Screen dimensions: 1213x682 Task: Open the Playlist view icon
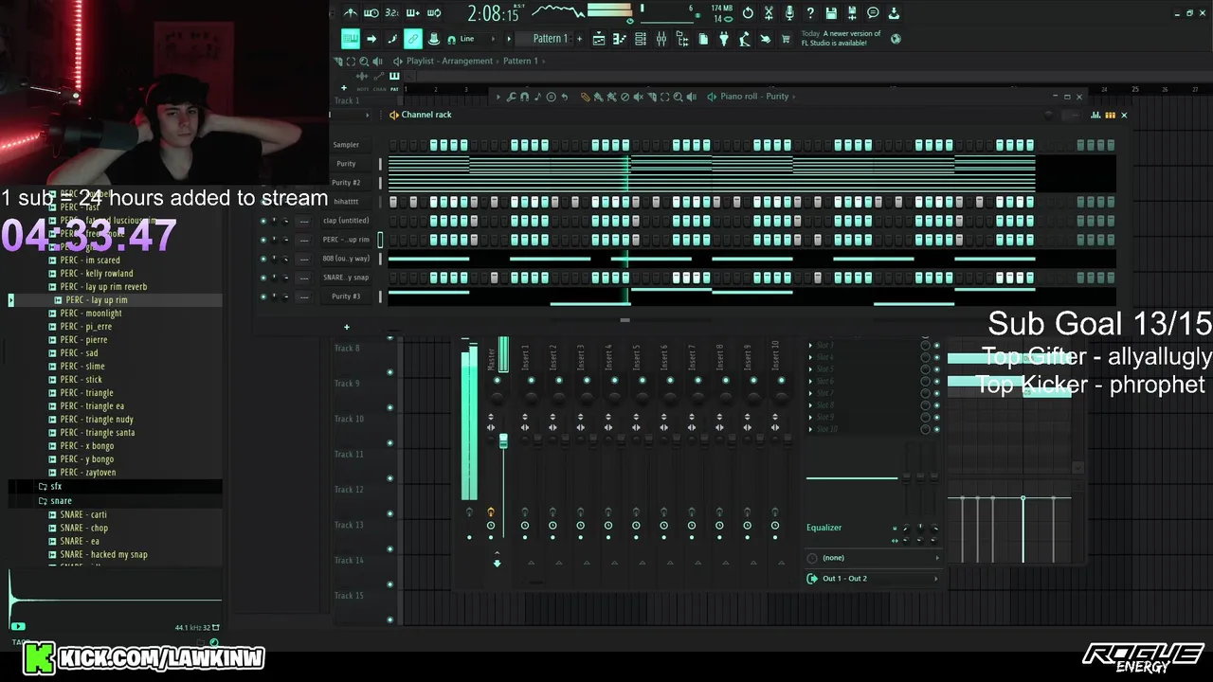point(599,39)
